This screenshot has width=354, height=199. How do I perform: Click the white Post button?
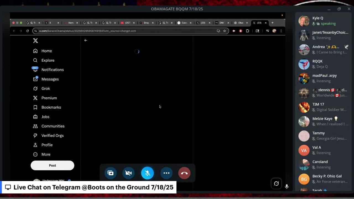(x=52, y=165)
